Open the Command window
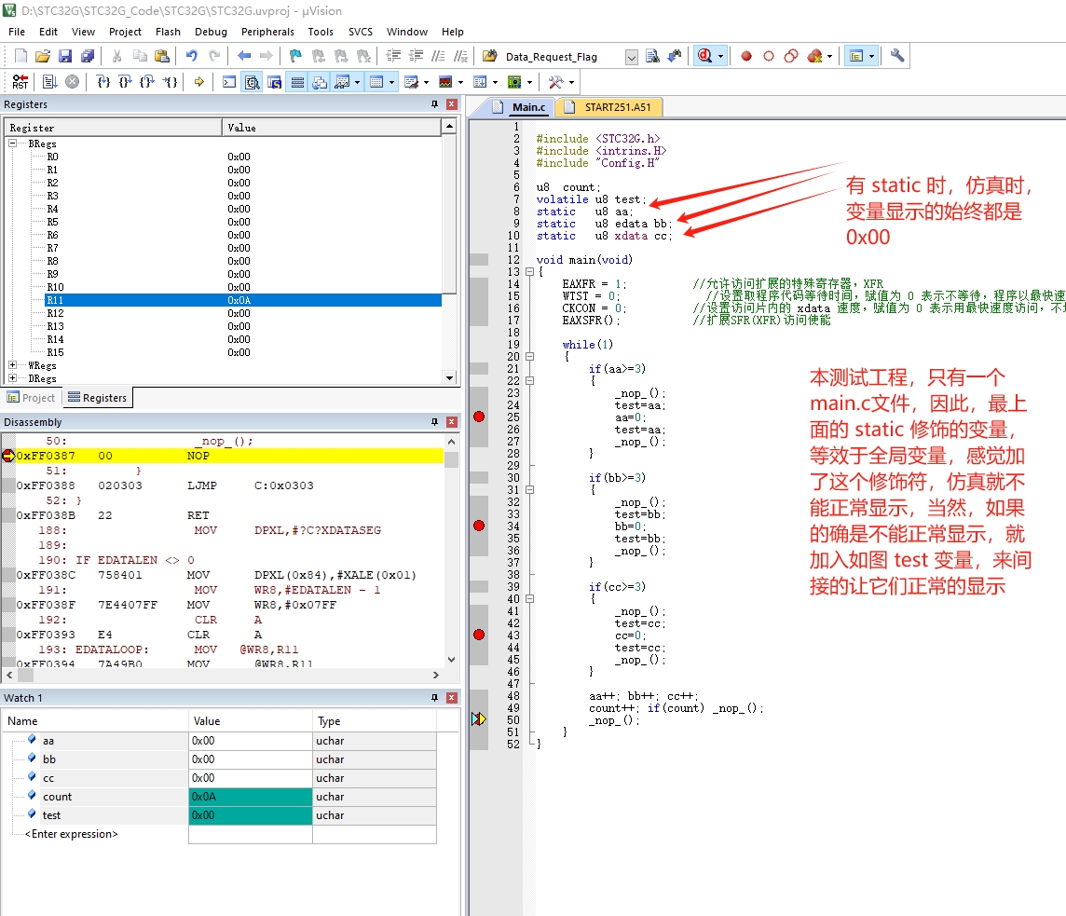This screenshot has height=916, width=1066. click(x=230, y=82)
